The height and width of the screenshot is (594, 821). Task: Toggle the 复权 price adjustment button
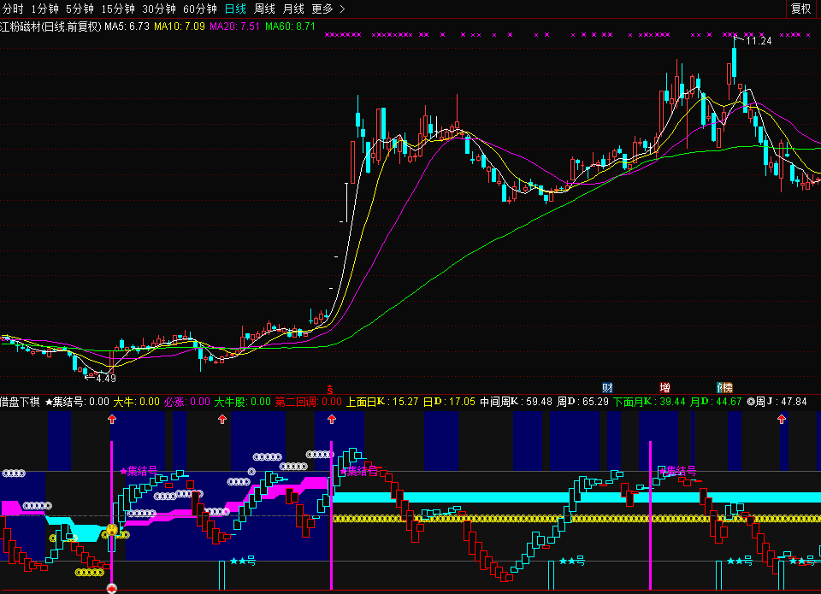point(800,9)
